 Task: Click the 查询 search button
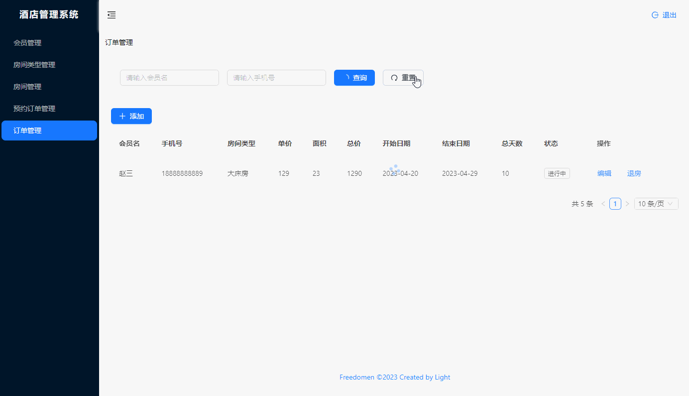point(354,78)
